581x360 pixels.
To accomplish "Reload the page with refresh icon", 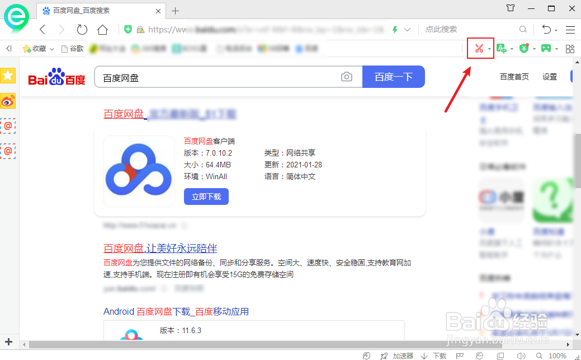I will pyautogui.click(x=82, y=29).
